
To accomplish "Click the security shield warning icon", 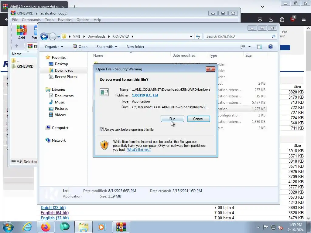I will click(x=104, y=145).
